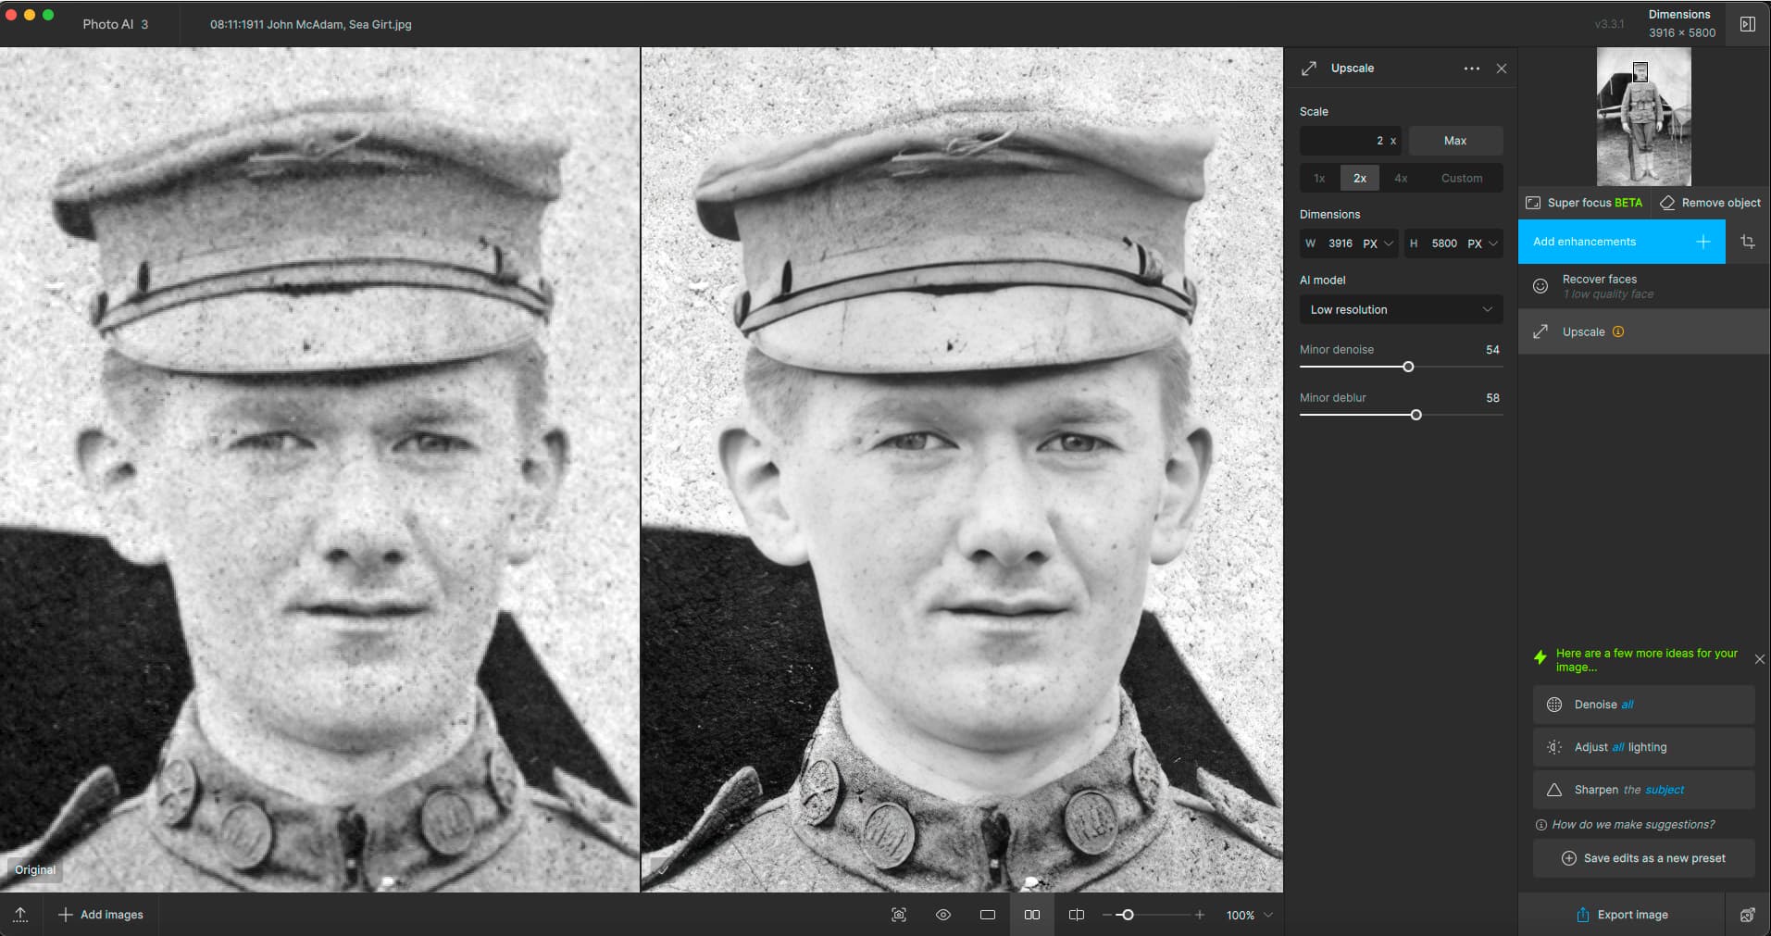Click Add enhancements button
Image resolution: width=1771 pixels, height=936 pixels.
(1621, 242)
